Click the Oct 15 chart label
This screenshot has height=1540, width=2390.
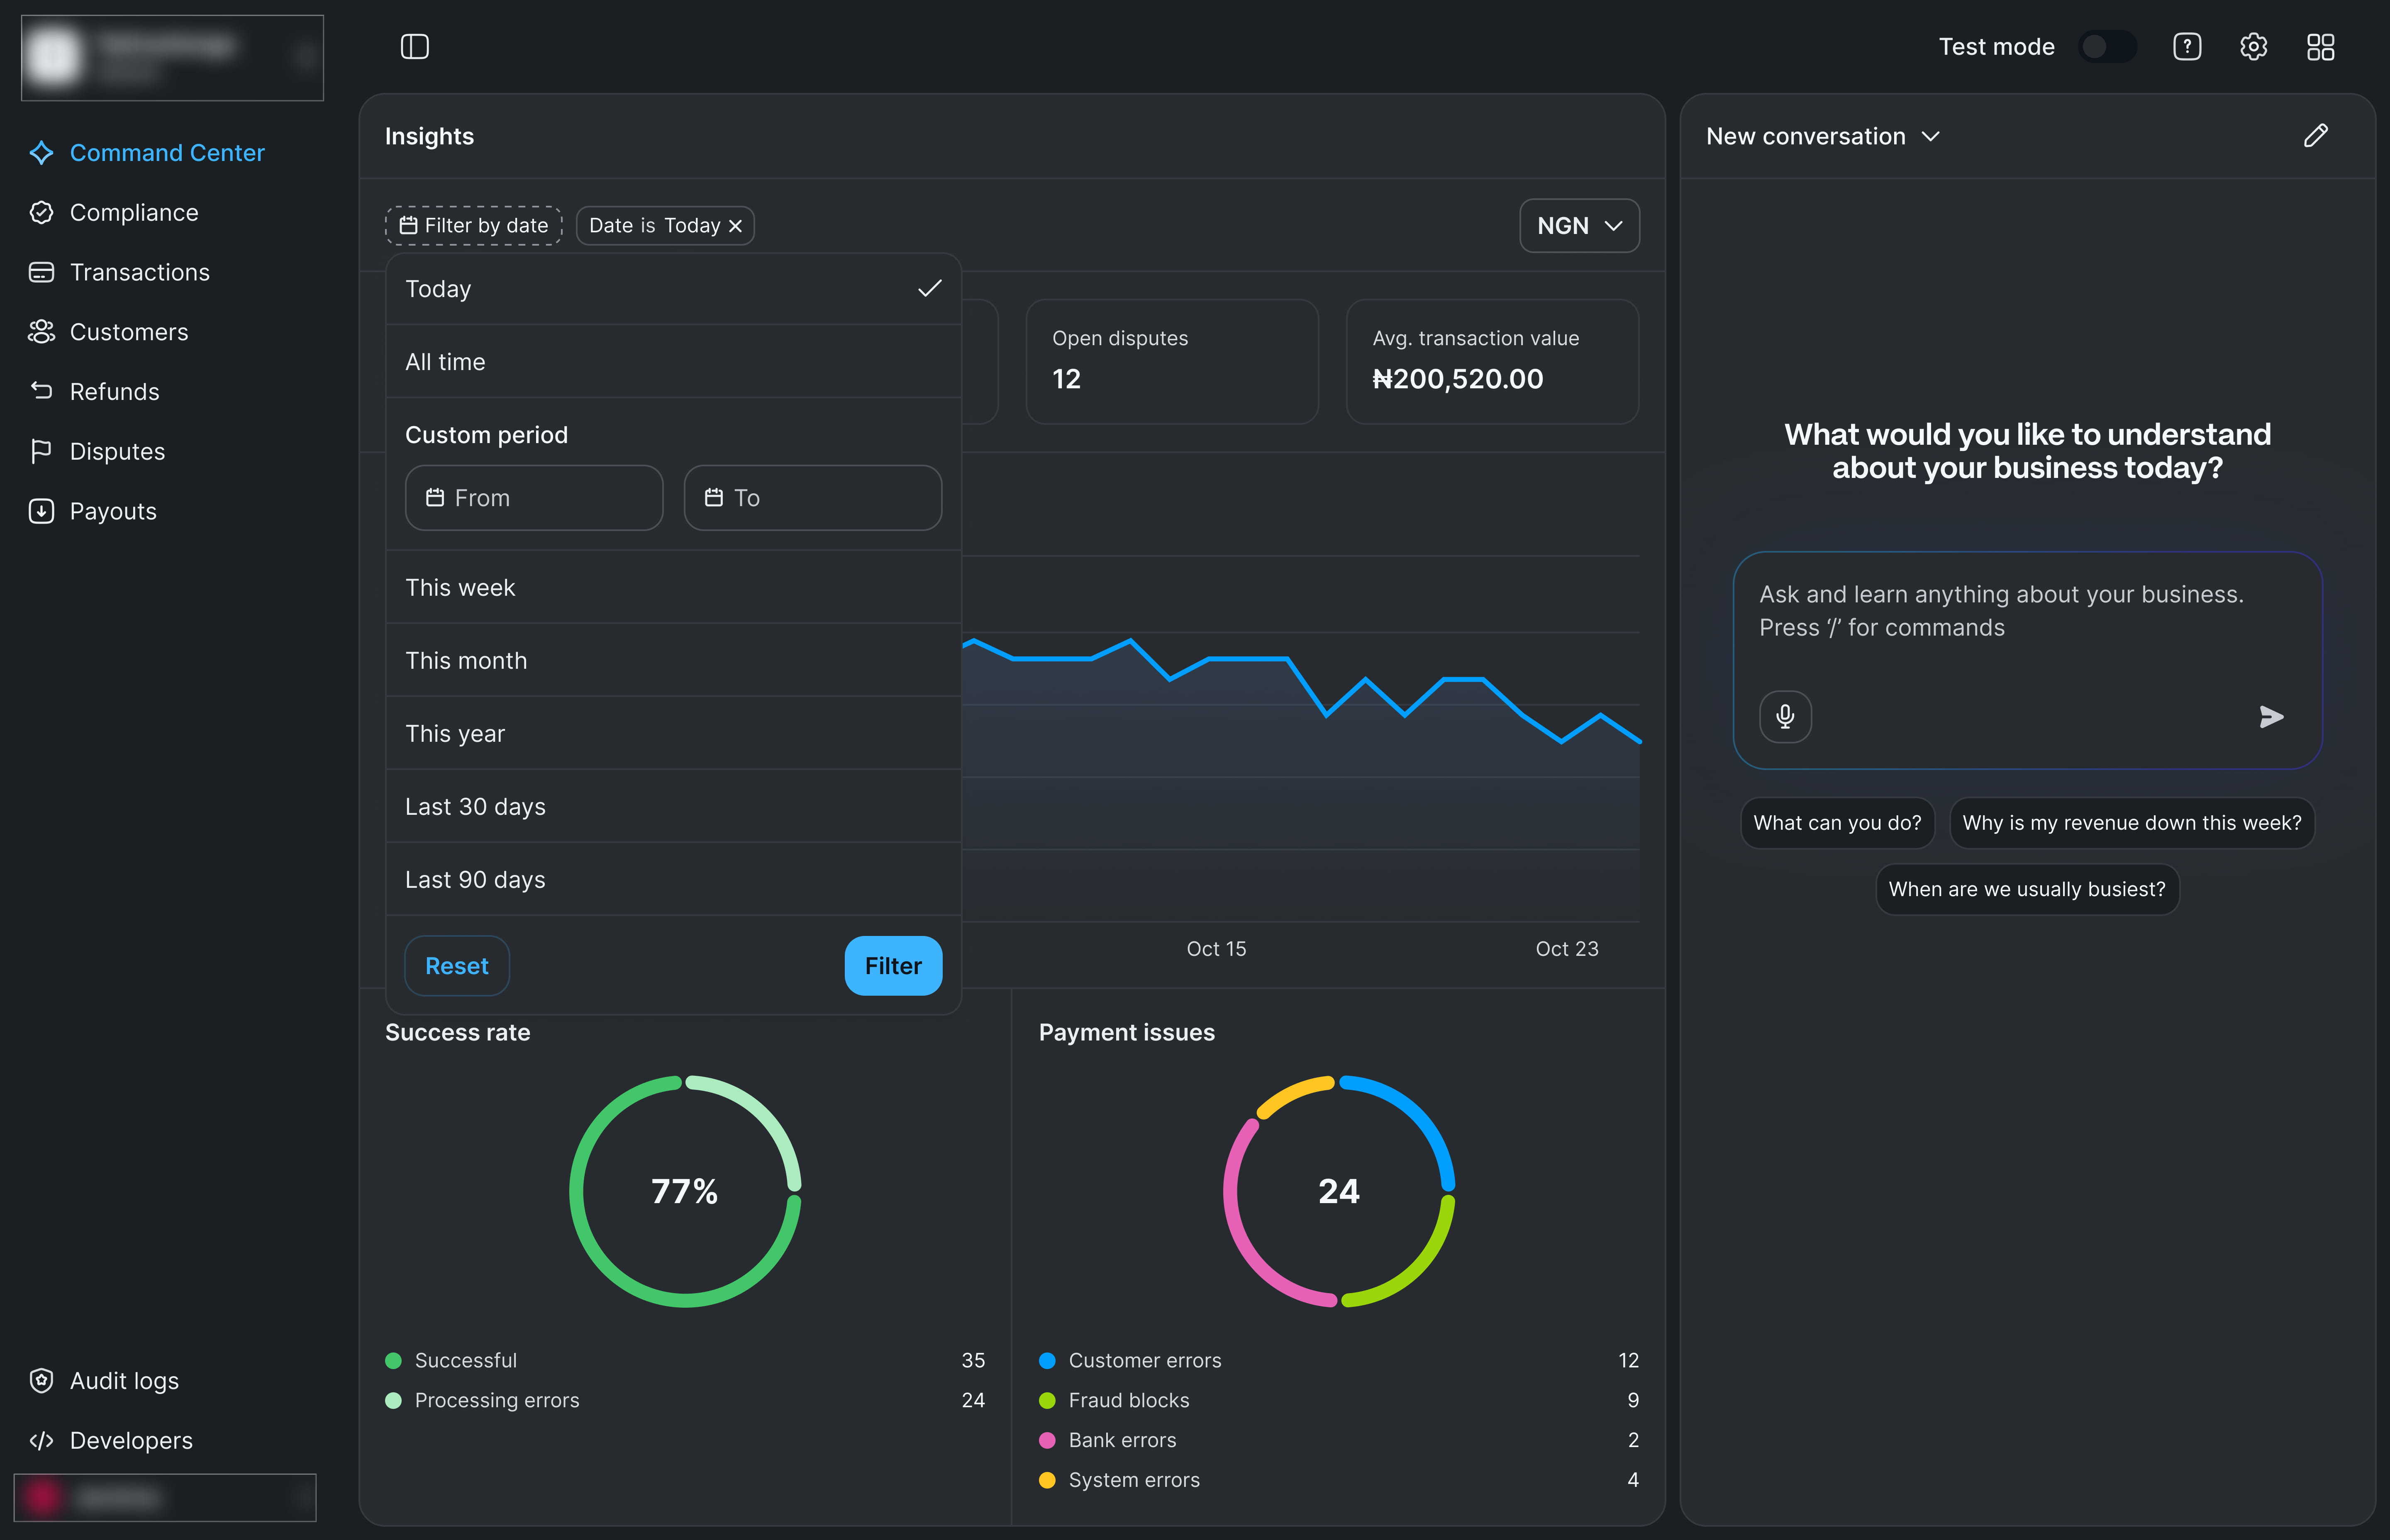pos(1216,949)
